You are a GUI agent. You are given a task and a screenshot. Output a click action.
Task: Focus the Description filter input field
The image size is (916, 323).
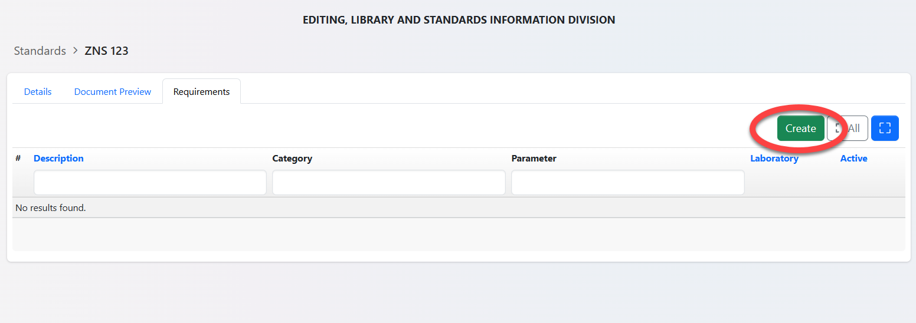tap(150, 183)
